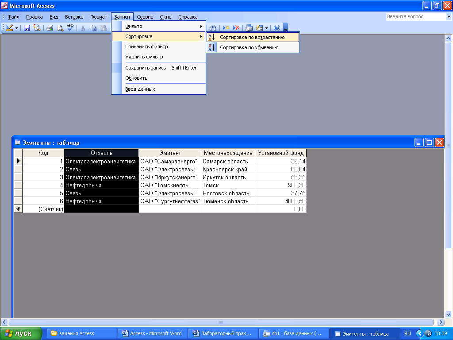
Task: Select the Отрасль column header
Action: 101,153
